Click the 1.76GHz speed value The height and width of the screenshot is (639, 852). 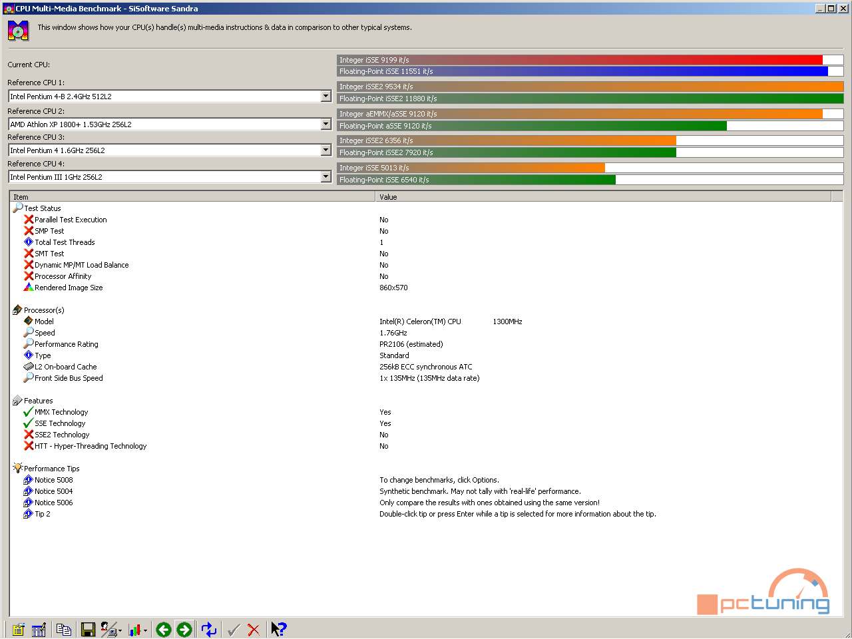(x=393, y=333)
